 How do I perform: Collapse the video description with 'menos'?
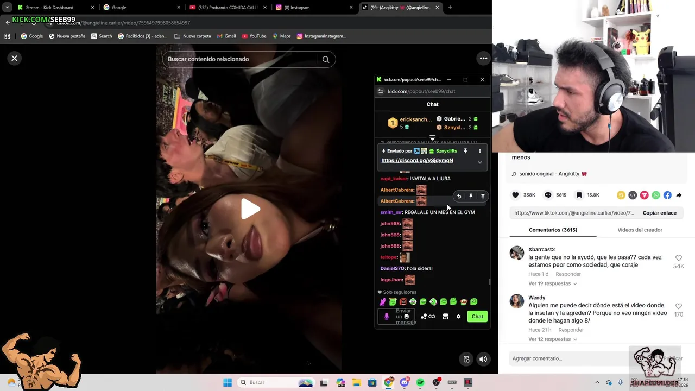click(x=521, y=157)
